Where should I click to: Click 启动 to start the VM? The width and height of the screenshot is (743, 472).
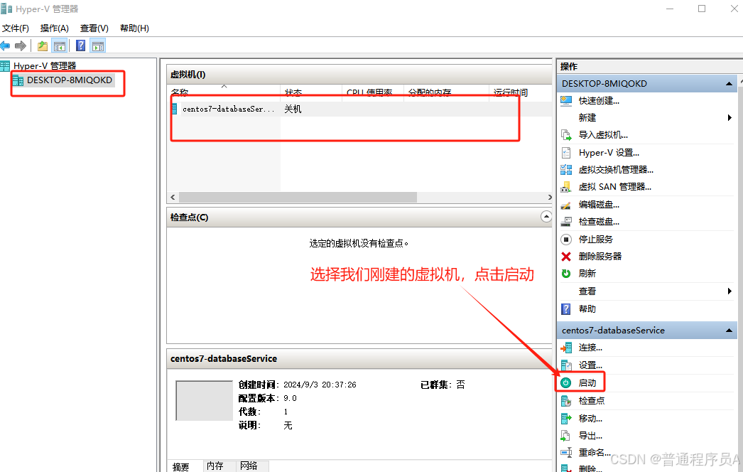pos(587,383)
